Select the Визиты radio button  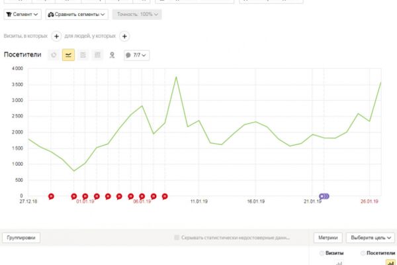(x=322, y=253)
